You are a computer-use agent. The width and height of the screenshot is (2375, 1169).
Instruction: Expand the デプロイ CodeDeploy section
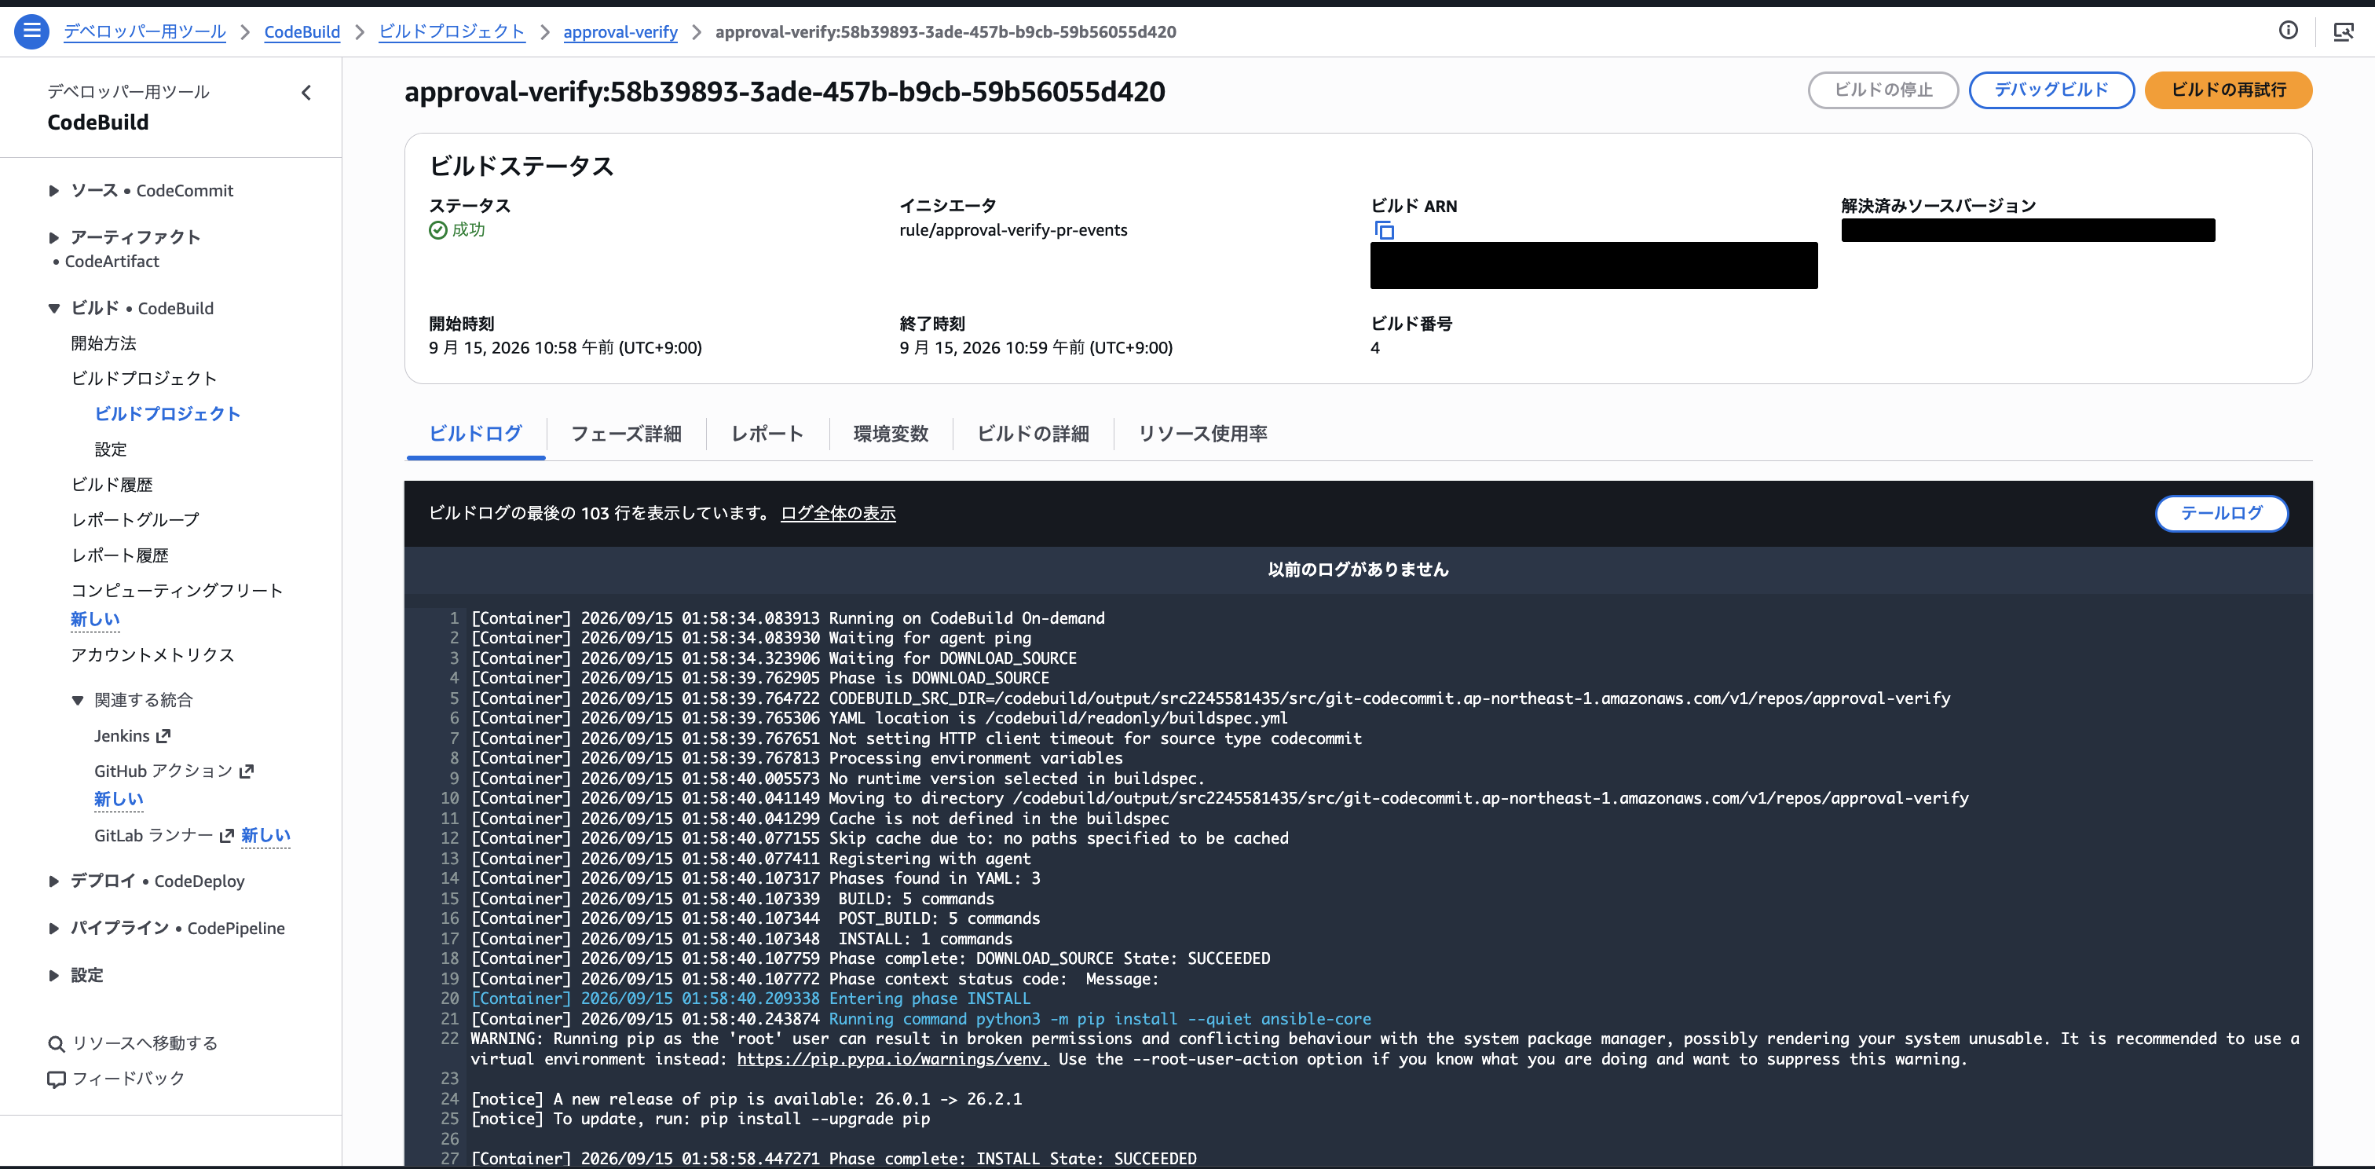point(53,881)
